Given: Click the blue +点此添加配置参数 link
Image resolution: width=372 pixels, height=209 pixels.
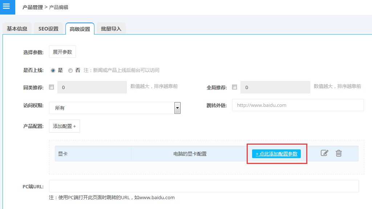Looking at the screenshot, I should 276,154.
